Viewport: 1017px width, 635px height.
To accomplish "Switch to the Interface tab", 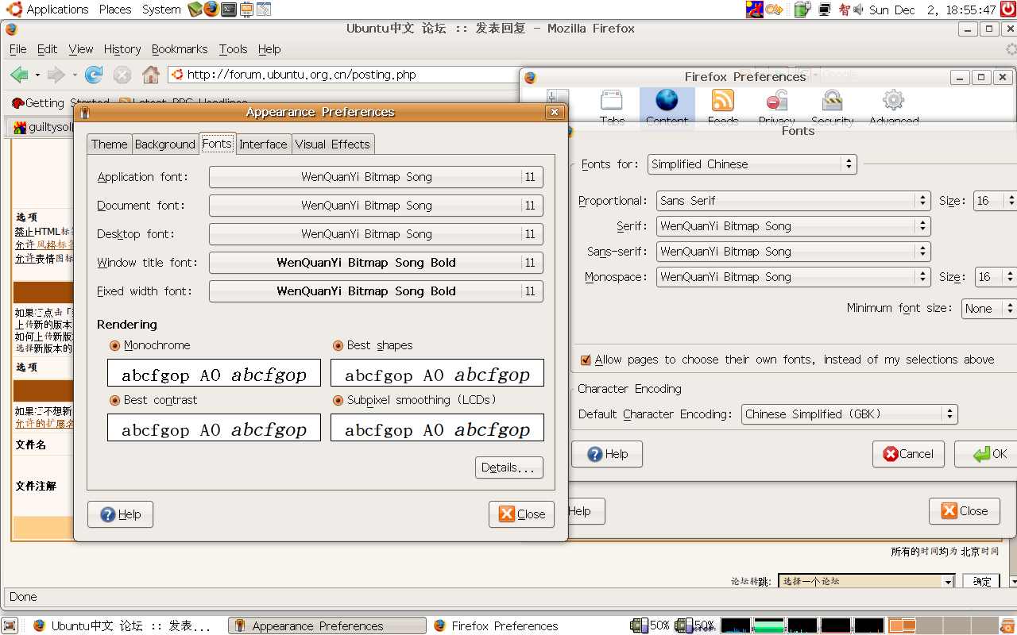I will coord(263,144).
